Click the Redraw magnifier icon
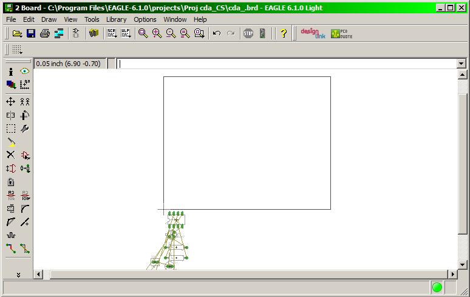This screenshot has width=470, height=297. pos(185,33)
